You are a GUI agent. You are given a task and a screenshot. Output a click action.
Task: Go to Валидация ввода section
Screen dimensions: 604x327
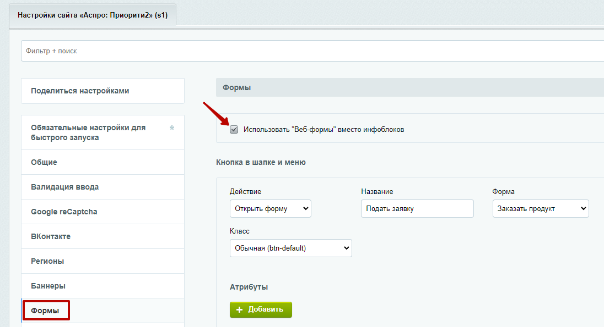pos(103,187)
